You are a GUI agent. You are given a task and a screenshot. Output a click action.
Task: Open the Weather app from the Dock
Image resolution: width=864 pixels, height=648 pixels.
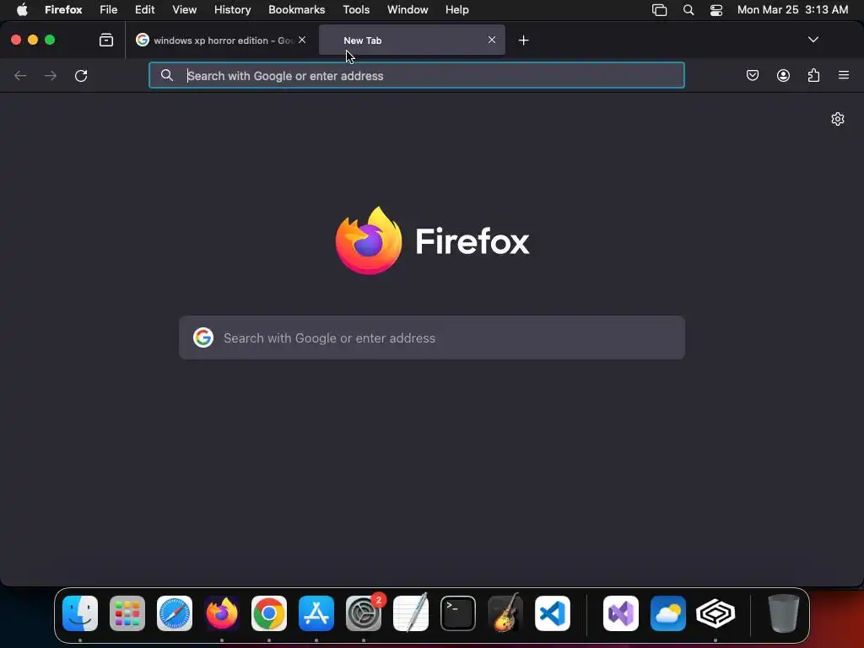pyautogui.click(x=668, y=613)
